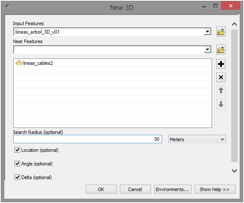Browse for Near Features folder icon
Screen dimensions: 244x203
[221, 49]
